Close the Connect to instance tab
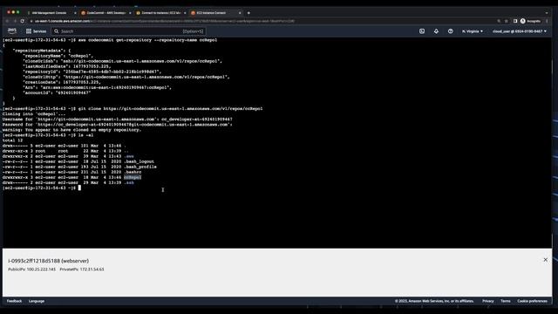Screen dimensions: 558x314 (185, 13)
